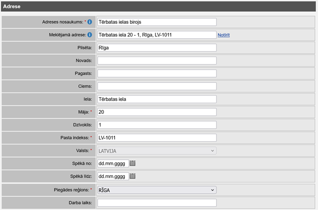Screen dimensions: 318x210
Task: Select the empty Darba laiks field
Action: (156, 202)
